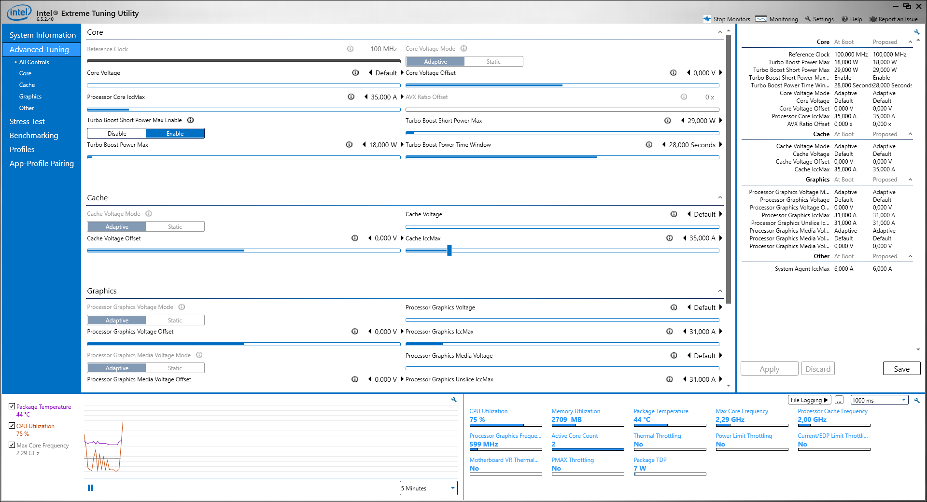Click wrench icon above proposed settings panel

[917, 32]
